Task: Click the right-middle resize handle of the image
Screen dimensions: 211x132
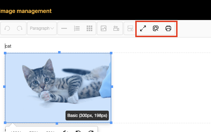Action: click(x=112, y=87)
